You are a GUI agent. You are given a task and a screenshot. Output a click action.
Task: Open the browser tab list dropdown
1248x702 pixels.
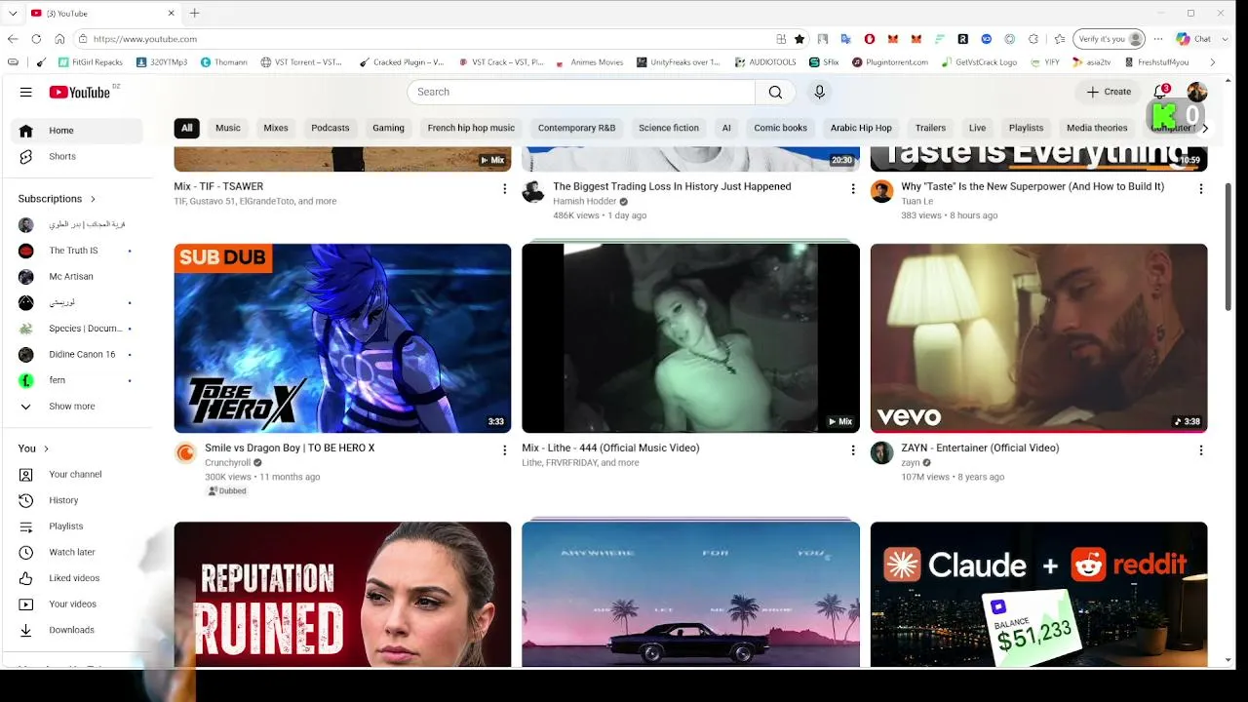[x=13, y=13]
